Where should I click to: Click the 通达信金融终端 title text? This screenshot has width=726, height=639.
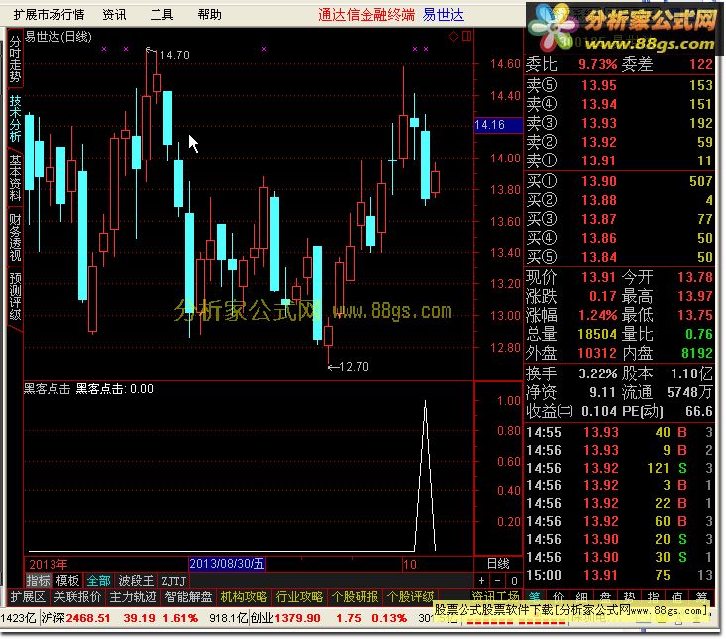point(366,15)
